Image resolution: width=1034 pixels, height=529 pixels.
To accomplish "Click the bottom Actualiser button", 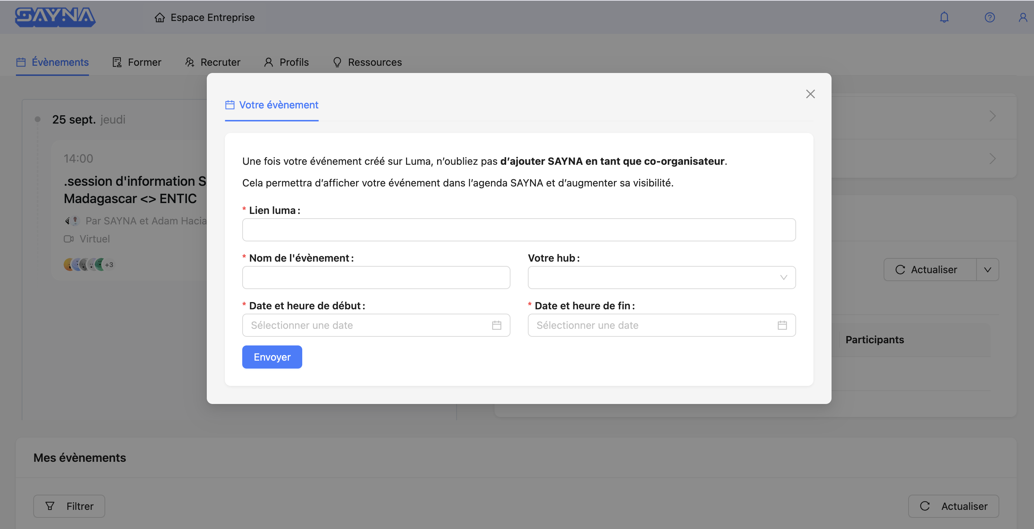I will (x=953, y=506).
